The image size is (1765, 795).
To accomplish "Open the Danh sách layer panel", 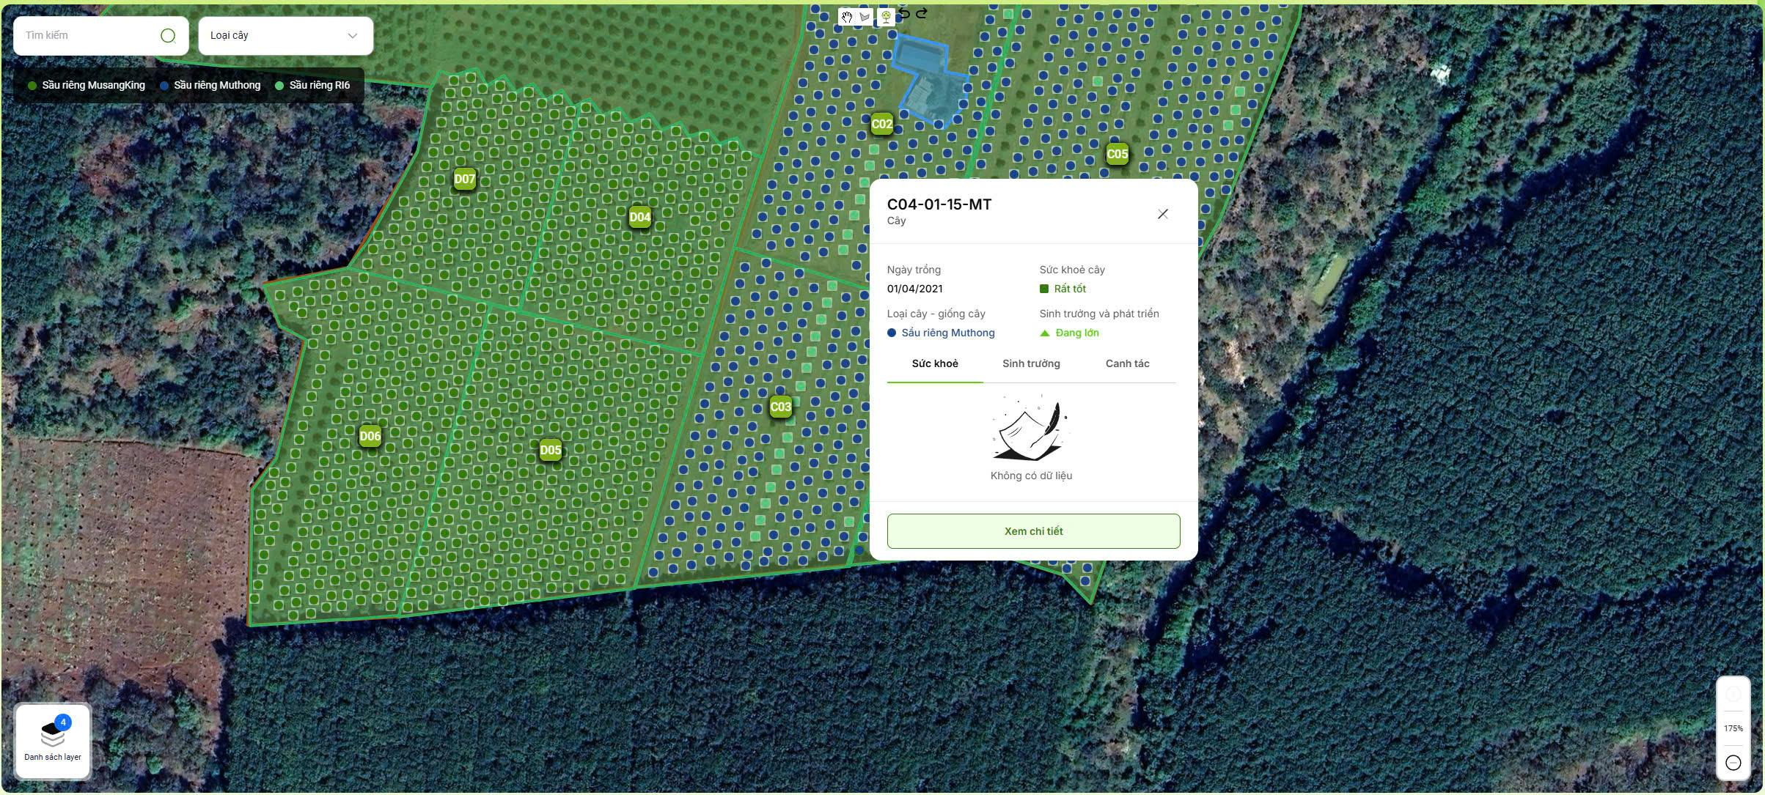I will [x=53, y=741].
